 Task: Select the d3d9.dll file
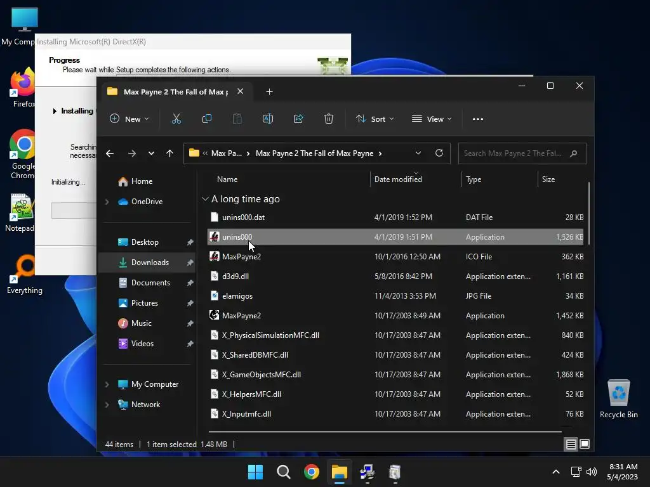[395, 276]
